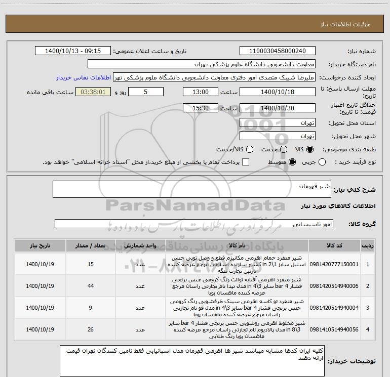Click the ردیف column header
Viewport: 390px width, 377px height.
pyautogui.click(x=368, y=246)
